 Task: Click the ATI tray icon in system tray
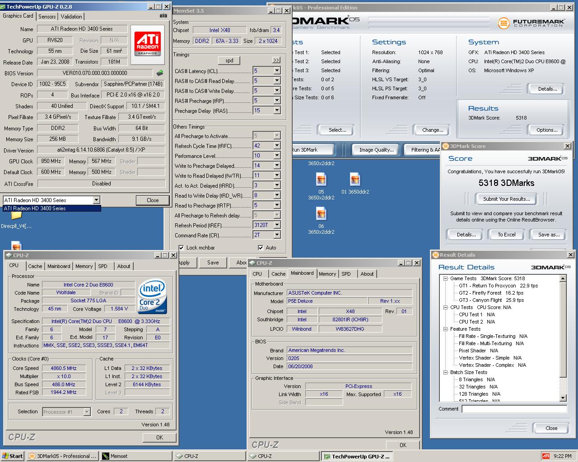[x=545, y=456]
